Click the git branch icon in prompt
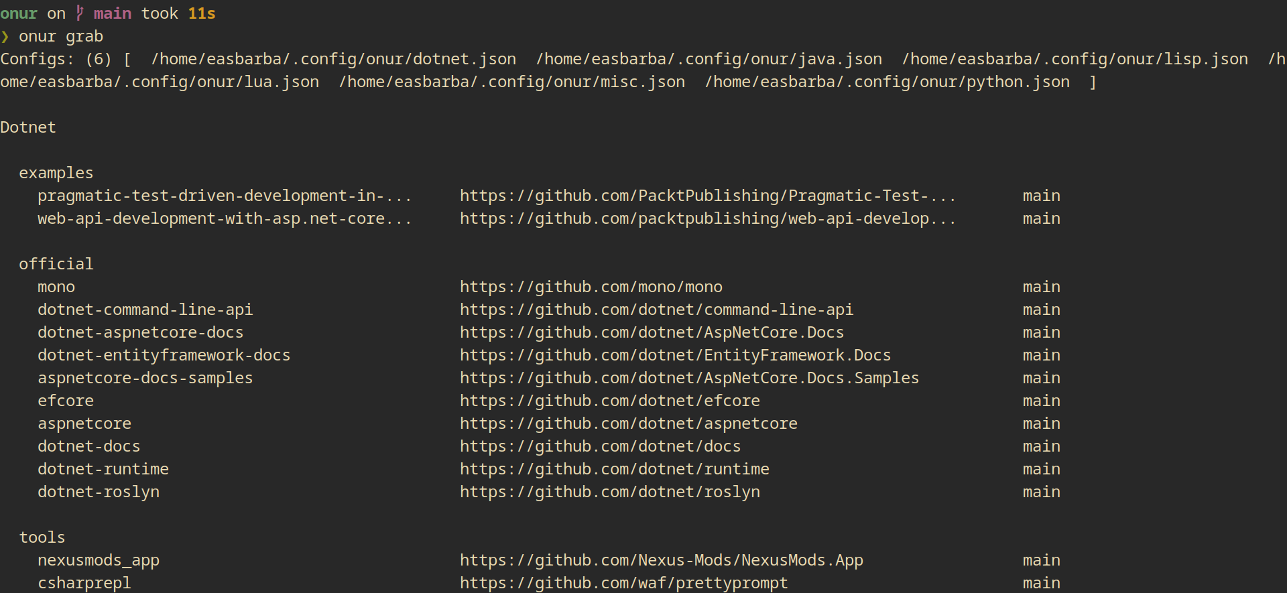 80,13
